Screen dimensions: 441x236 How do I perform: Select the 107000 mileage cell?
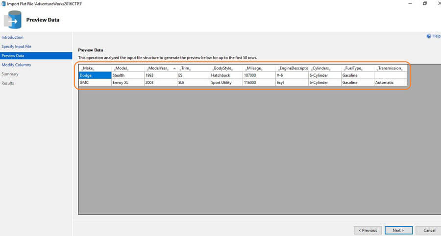pyautogui.click(x=259, y=75)
